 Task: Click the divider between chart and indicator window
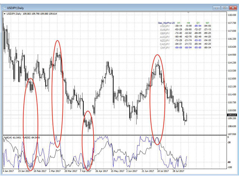[112, 135]
